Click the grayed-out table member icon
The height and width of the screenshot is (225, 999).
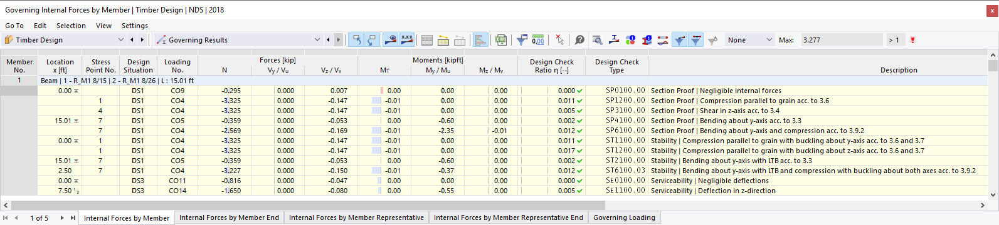tap(460, 40)
